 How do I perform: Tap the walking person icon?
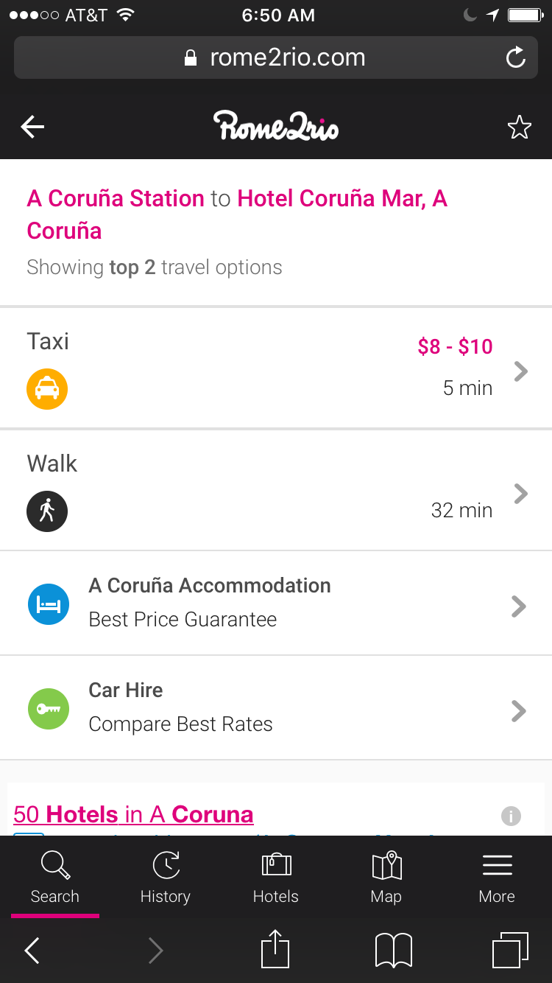pyautogui.click(x=47, y=511)
